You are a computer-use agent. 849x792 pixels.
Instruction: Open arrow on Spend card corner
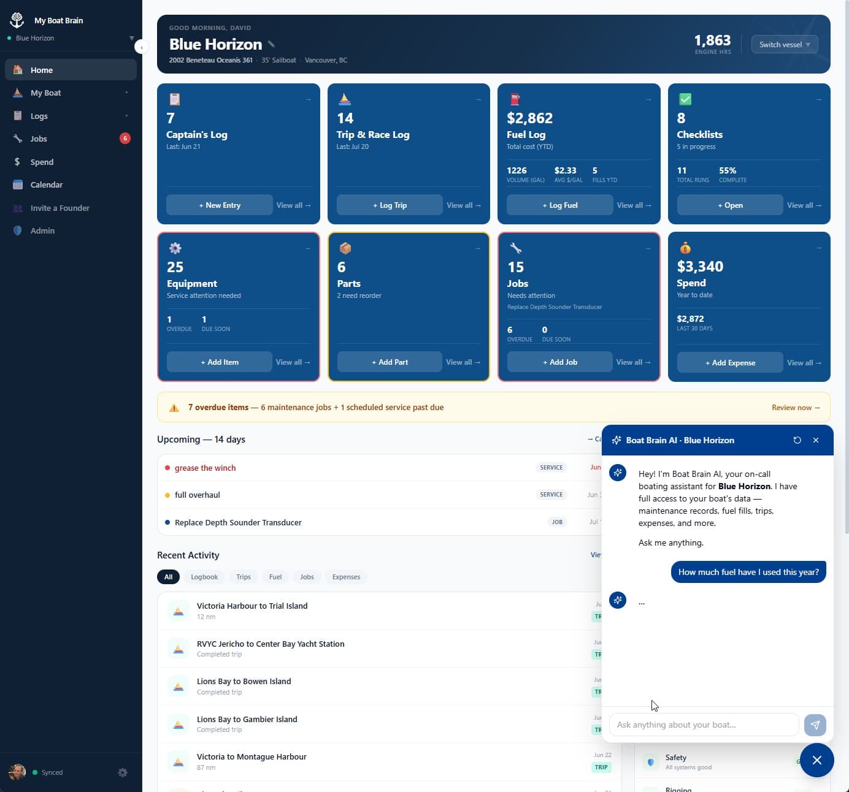(x=818, y=248)
